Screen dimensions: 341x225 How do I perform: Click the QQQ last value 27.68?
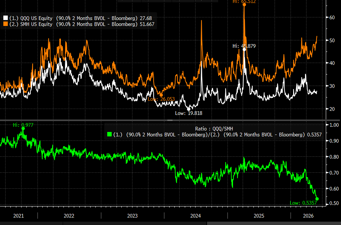coord(146,18)
